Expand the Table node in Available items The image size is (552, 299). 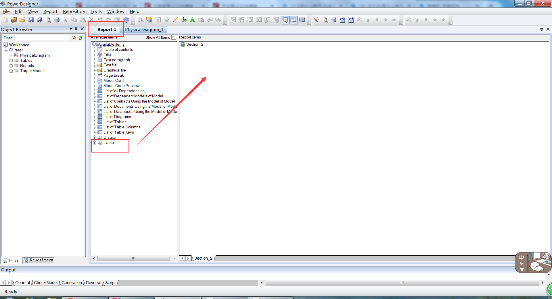pos(94,143)
